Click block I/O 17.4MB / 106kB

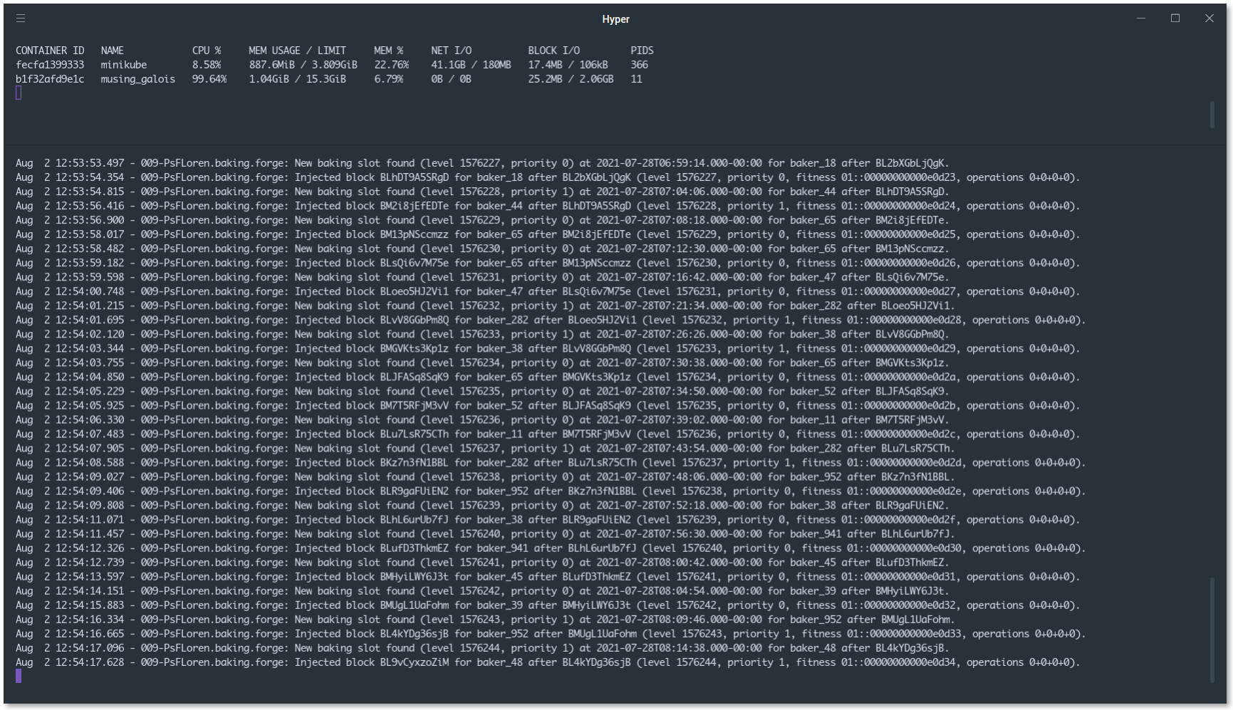pyautogui.click(x=568, y=65)
